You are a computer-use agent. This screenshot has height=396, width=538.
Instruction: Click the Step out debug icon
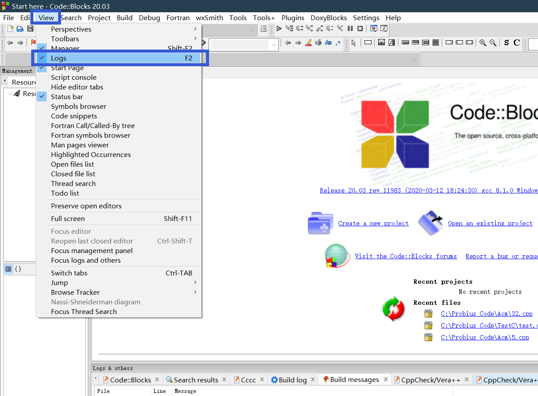point(320,29)
